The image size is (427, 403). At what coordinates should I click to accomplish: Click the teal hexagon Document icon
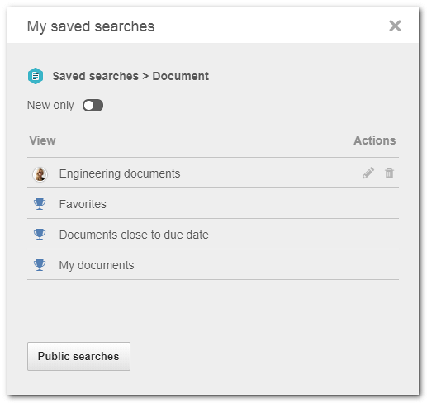pos(36,76)
